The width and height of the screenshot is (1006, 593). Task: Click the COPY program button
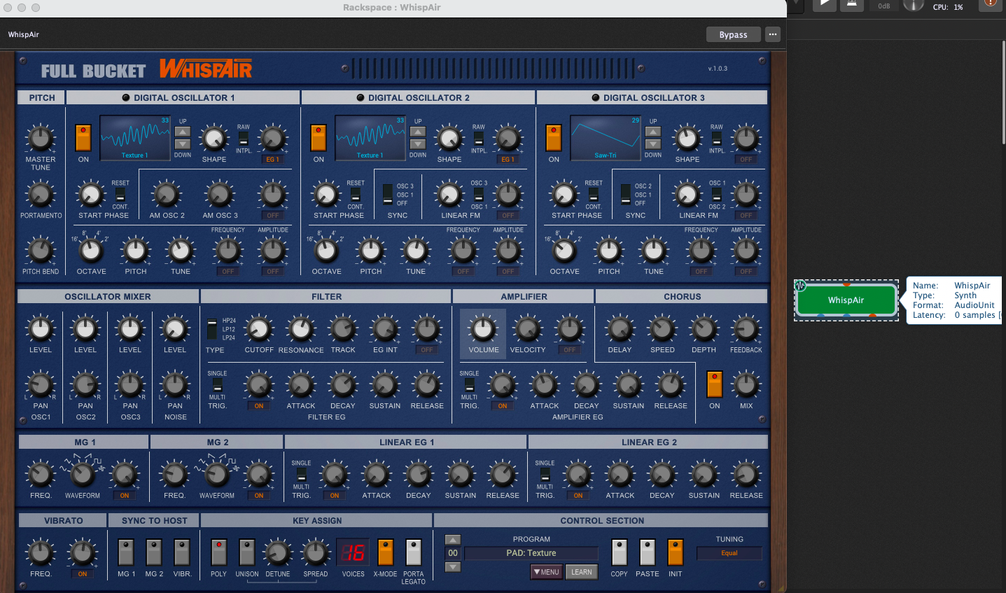click(620, 552)
